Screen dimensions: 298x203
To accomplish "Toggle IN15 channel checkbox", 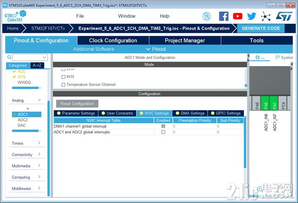I will pyautogui.click(x=63, y=77).
